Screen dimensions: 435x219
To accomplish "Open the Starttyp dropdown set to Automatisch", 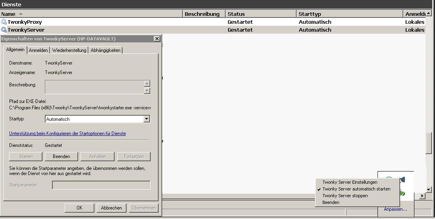I will pyautogui.click(x=146, y=119).
